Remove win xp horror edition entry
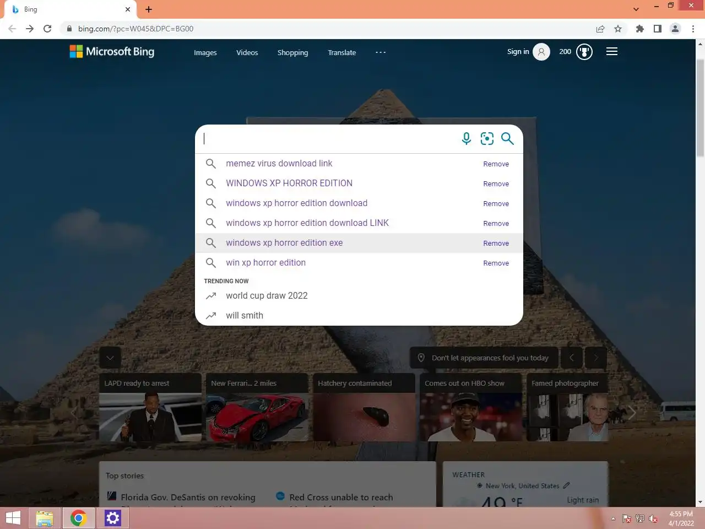 pyautogui.click(x=496, y=263)
